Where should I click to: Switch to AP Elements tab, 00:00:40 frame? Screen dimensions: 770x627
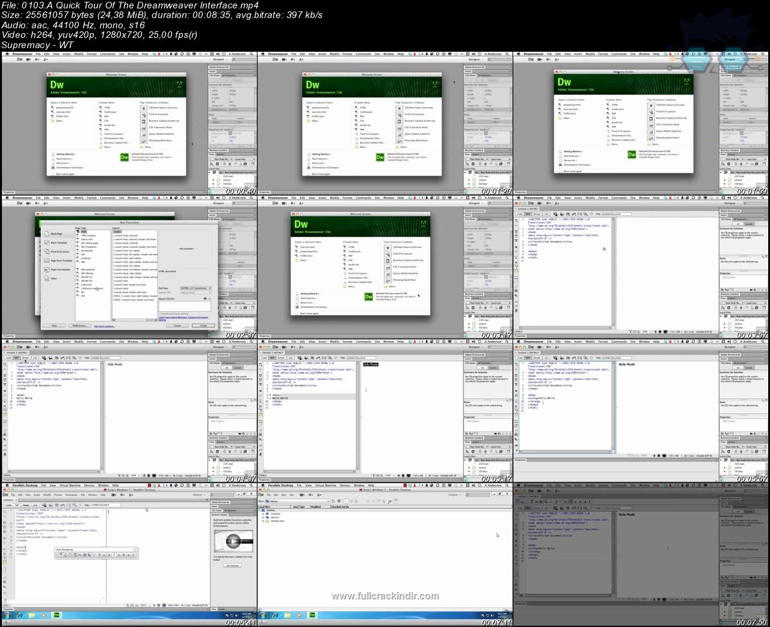point(229,75)
